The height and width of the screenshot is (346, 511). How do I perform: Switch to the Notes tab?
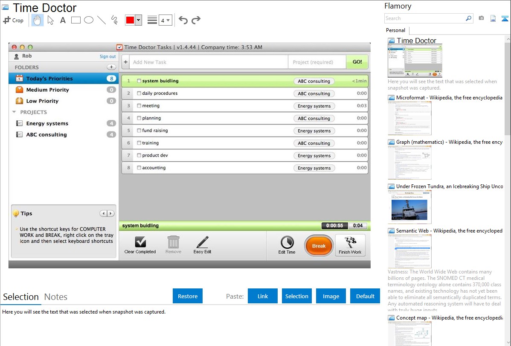pos(56,297)
